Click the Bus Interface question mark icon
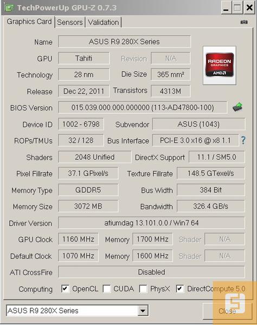Screen dimensions: 257x325 (243, 140)
